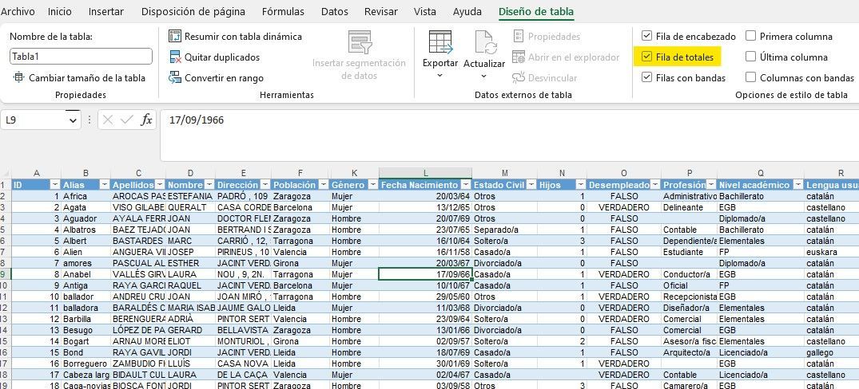Screen dimensions: 859x389
Task: Open the Género column filter dropdown
Action: 372,185
